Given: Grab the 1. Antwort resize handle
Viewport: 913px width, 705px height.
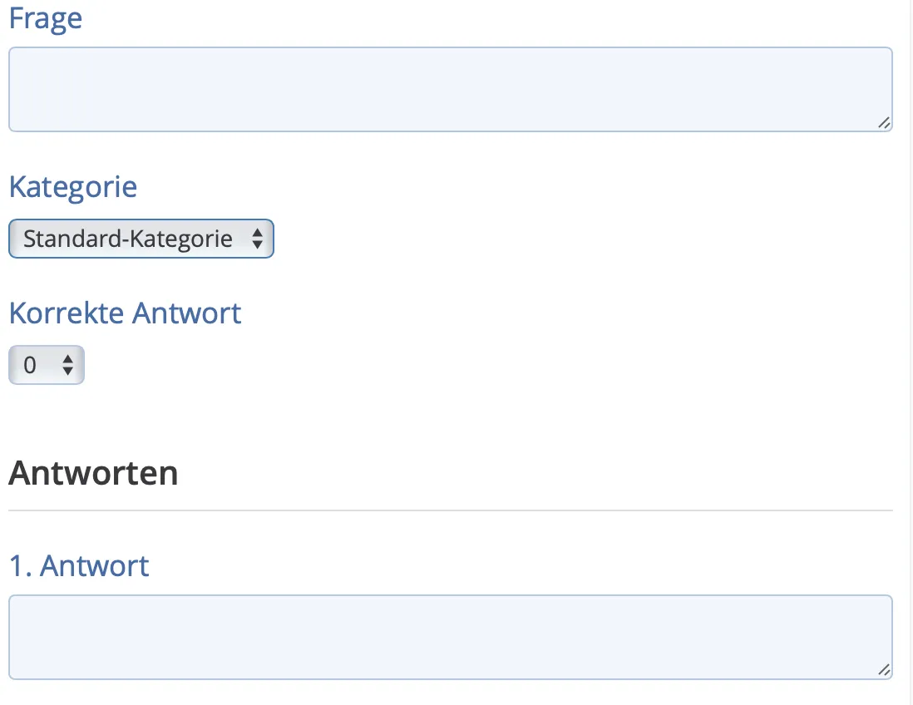Looking at the screenshot, I should pyautogui.click(x=884, y=670).
